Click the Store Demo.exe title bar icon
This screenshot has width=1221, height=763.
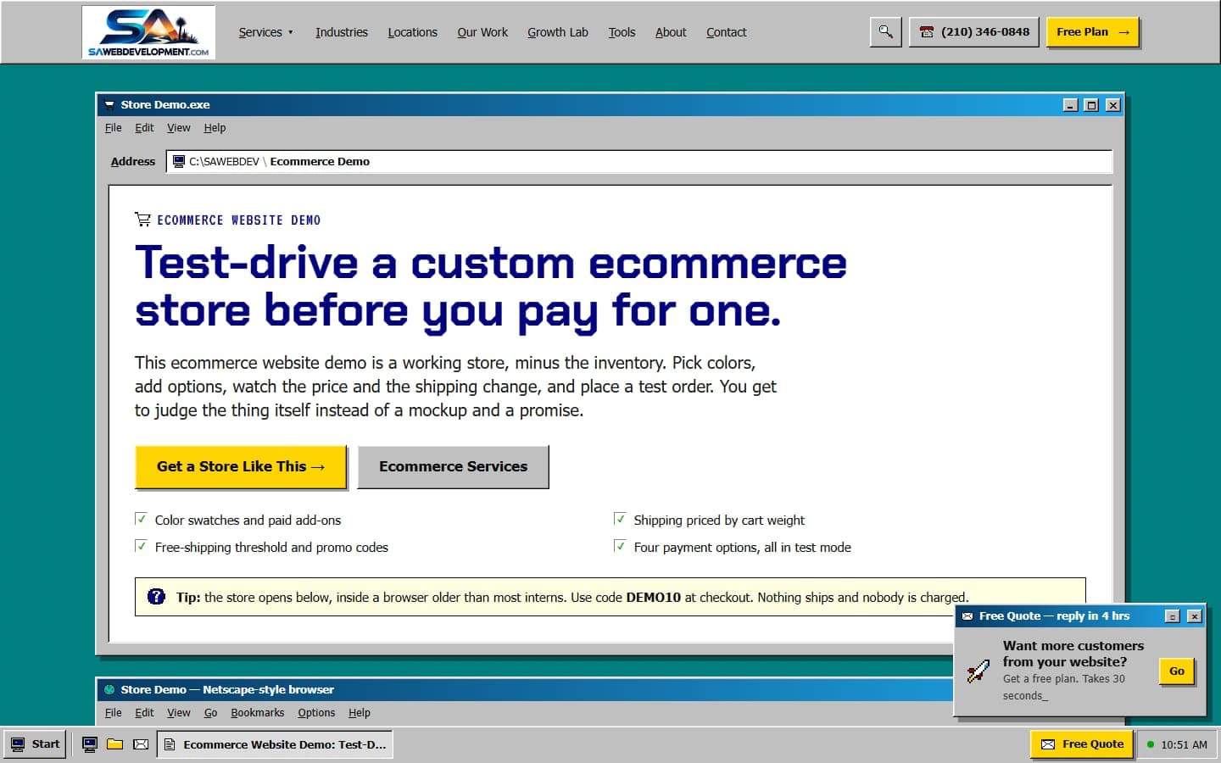coord(109,105)
